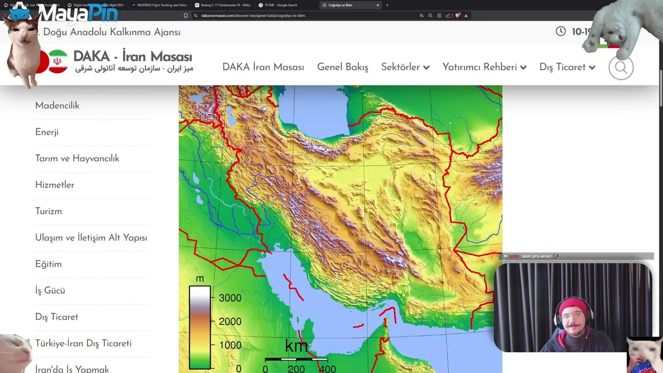Click the search magnifier icon
The height and width of the screenshot is (373, 663).
[x=621, y=67]
